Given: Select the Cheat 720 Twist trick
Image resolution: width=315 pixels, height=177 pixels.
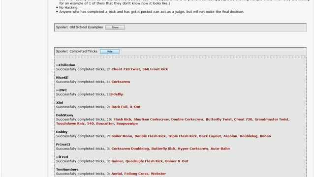Looking at the screenshot, I should click(126, 69).
